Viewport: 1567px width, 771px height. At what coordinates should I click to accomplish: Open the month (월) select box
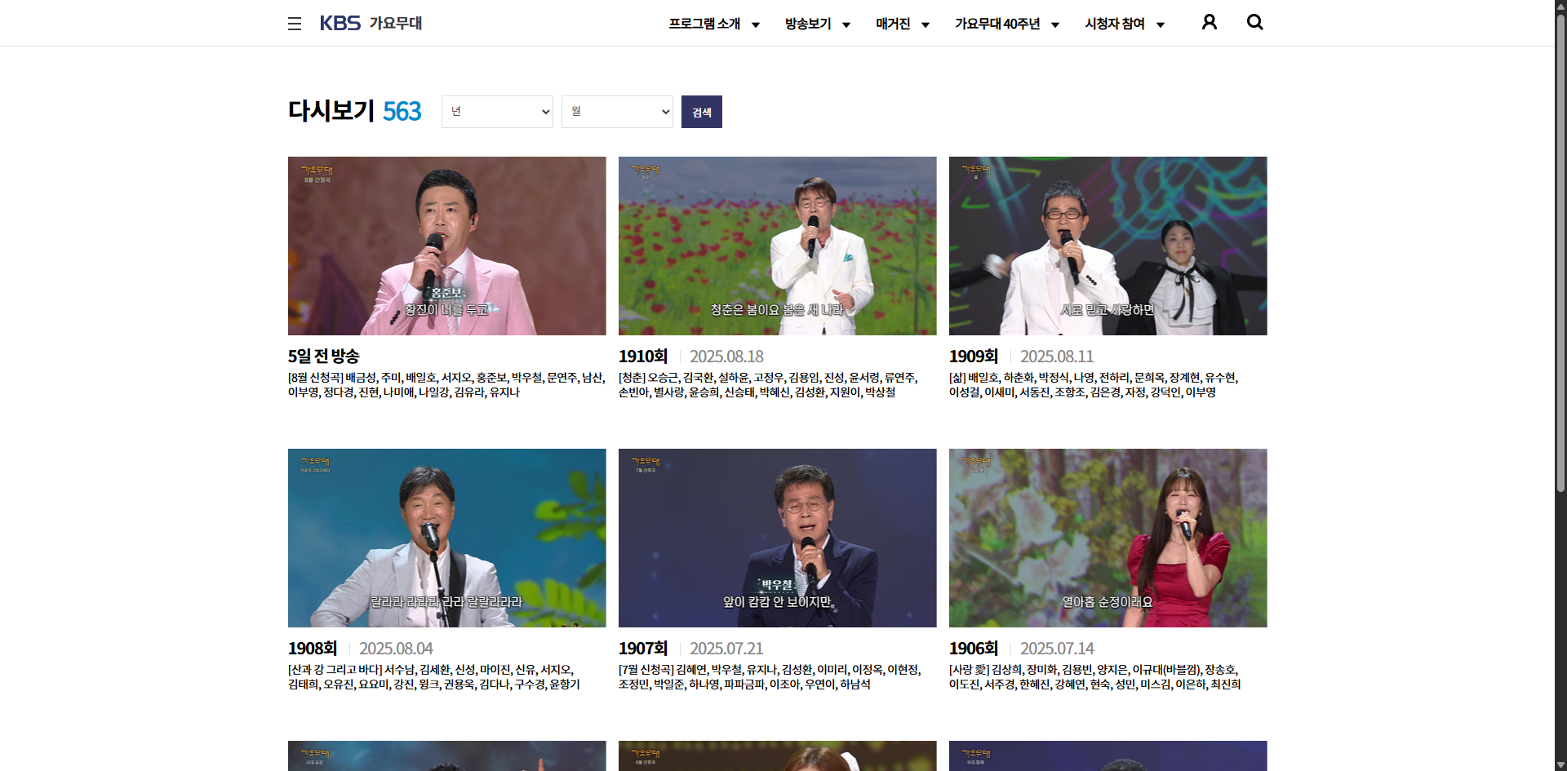pos(617,112)
